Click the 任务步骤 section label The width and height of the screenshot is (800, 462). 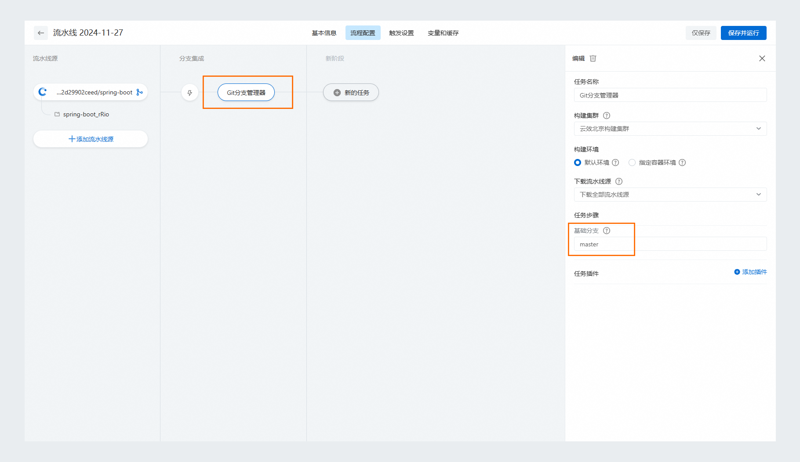[x=586, y=215]
